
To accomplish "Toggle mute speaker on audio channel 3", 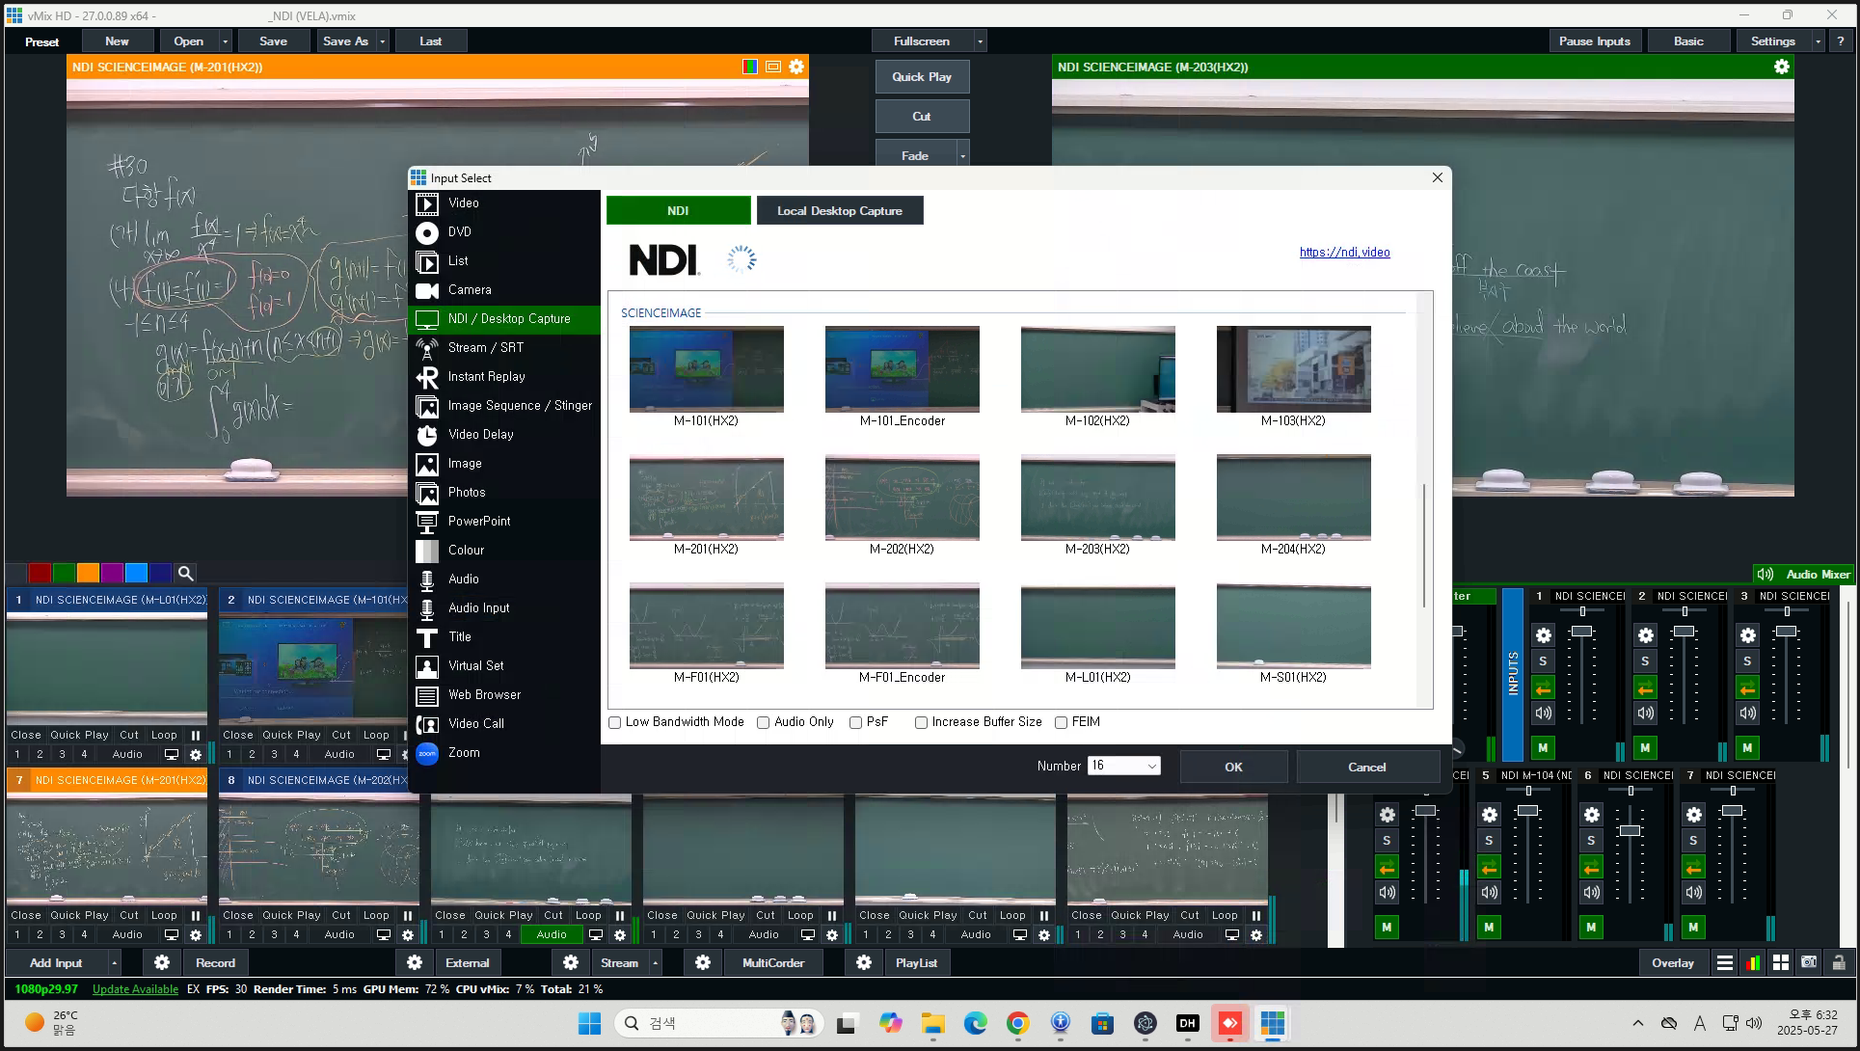I will coord(1747,714).
